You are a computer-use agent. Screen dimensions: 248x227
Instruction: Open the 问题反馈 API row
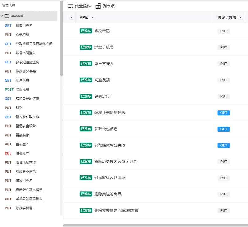[156, 80]
